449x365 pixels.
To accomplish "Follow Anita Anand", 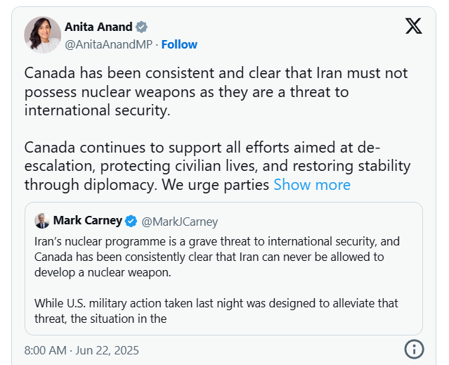I will click(x=179, y=44).
